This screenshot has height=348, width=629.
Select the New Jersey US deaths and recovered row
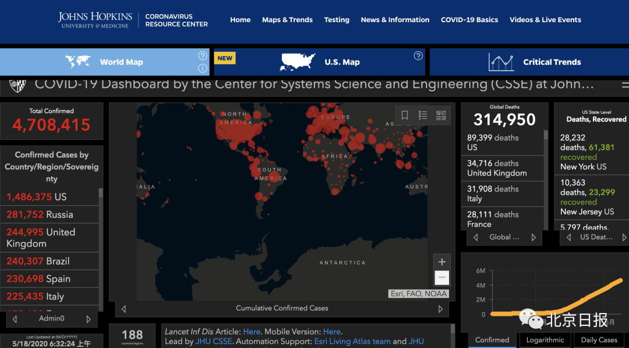592,197
